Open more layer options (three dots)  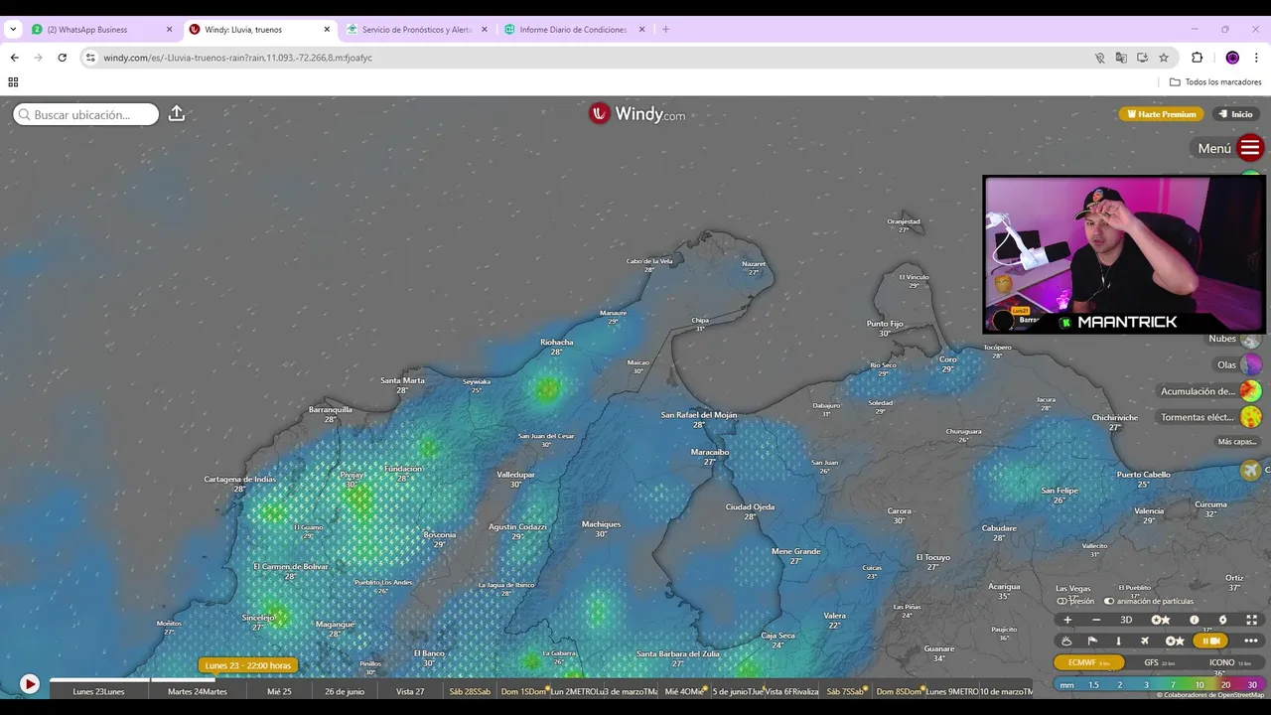pos(1251,641)
